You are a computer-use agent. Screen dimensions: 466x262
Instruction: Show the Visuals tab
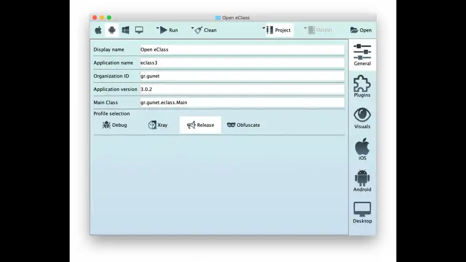pos(362,118)
